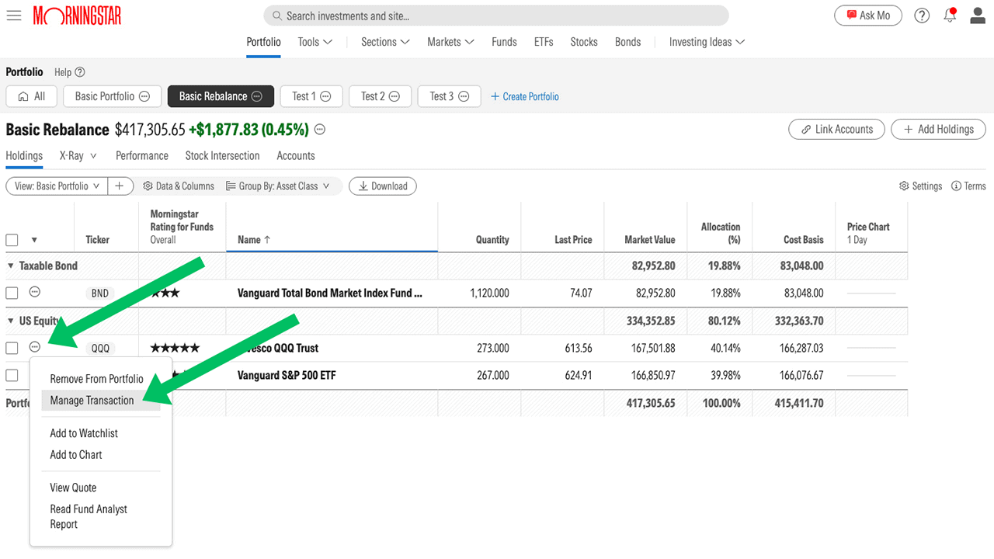The height and width of the screenshot is (559, 994).
Task: Open portfolio Settings
Action: pyautogui.click(x=920, y=186)
